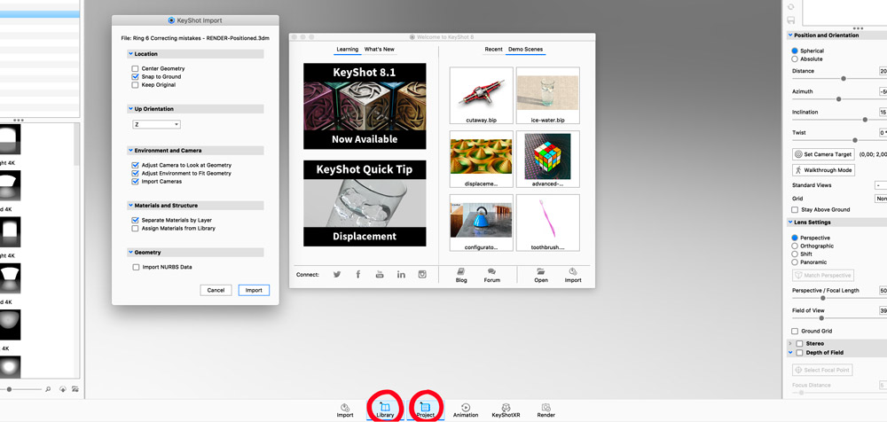
Task: Click the search magnifier icon in the library panel
Action: pyautogui.click(x=48, y=389)
